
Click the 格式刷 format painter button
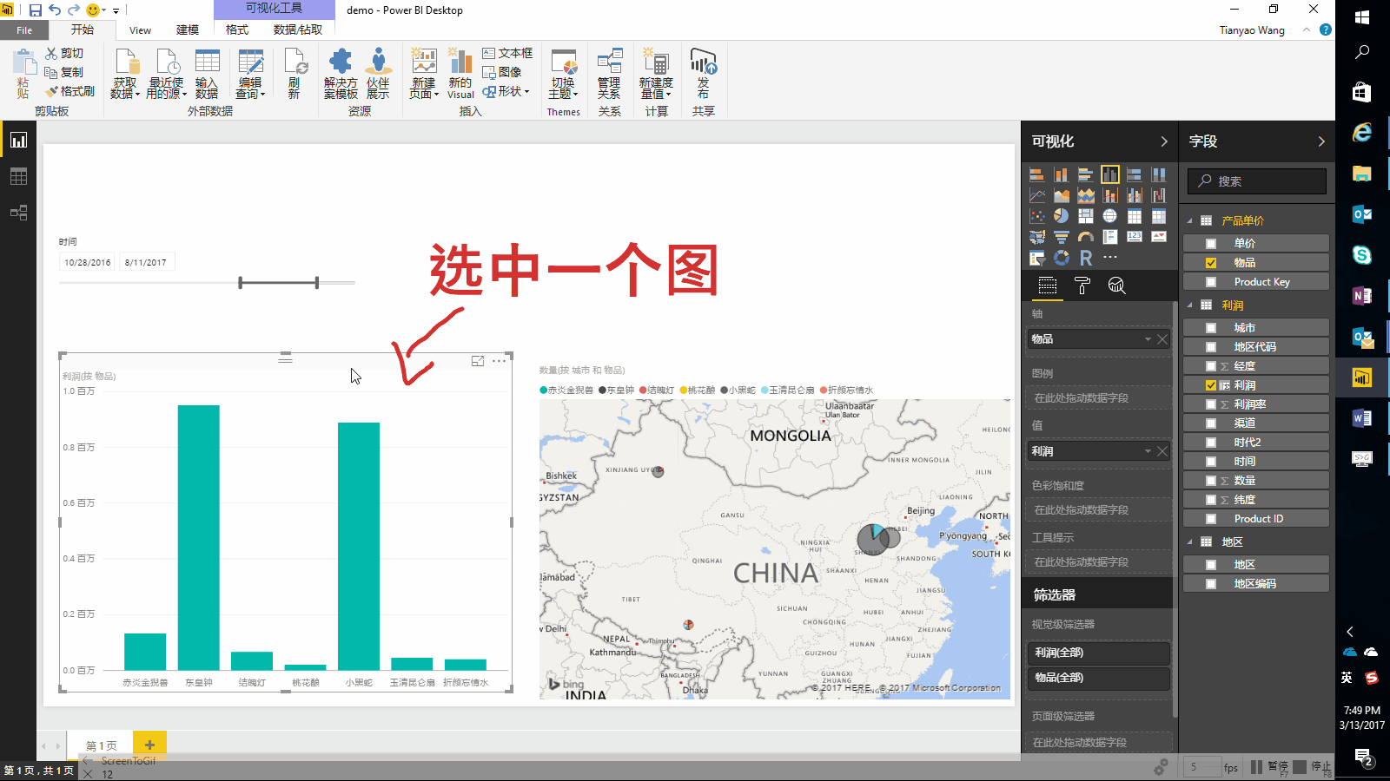pos(69,91)
